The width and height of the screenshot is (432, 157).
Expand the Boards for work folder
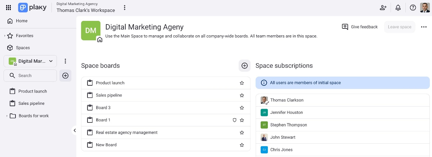[6, 116]
